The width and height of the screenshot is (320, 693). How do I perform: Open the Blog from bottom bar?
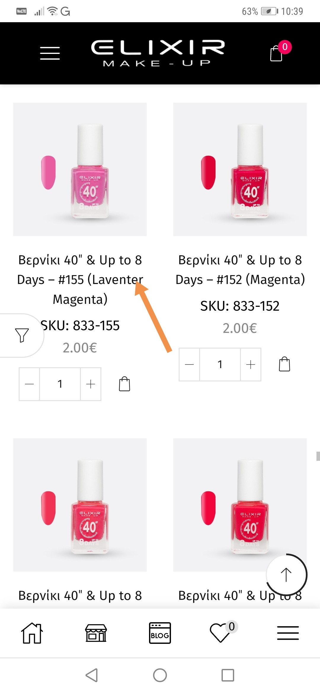[x=160, y=633]
